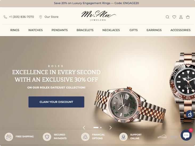
Task: Open the Watches menu
Action: click(35, 30)
